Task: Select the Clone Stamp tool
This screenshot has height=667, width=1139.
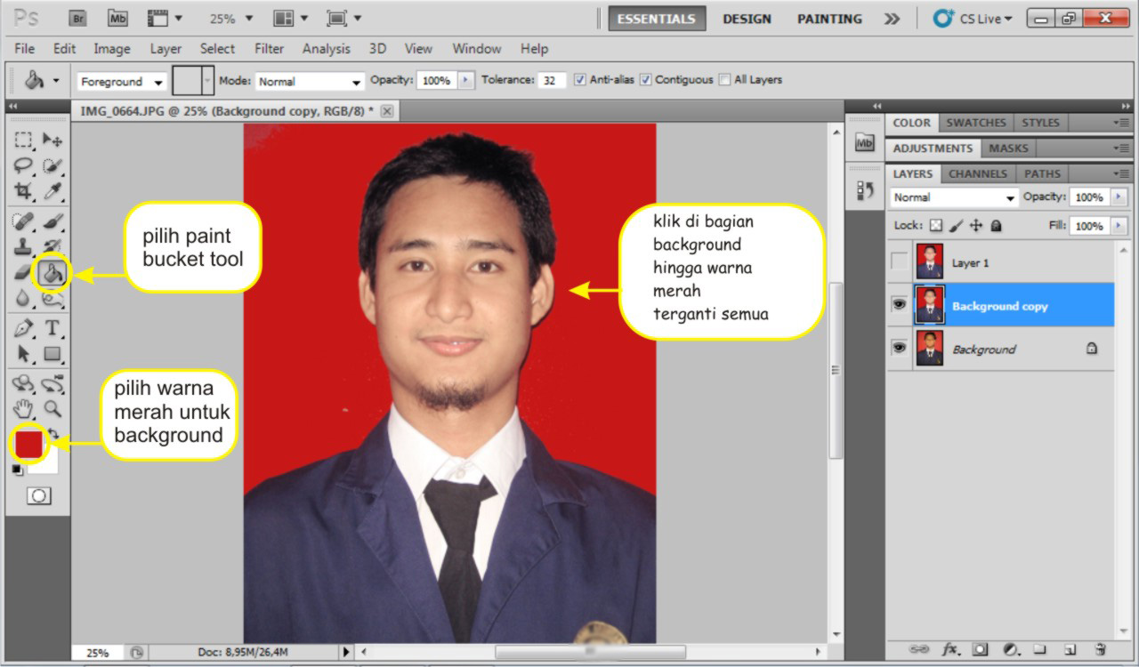Action: pos(24,246)
